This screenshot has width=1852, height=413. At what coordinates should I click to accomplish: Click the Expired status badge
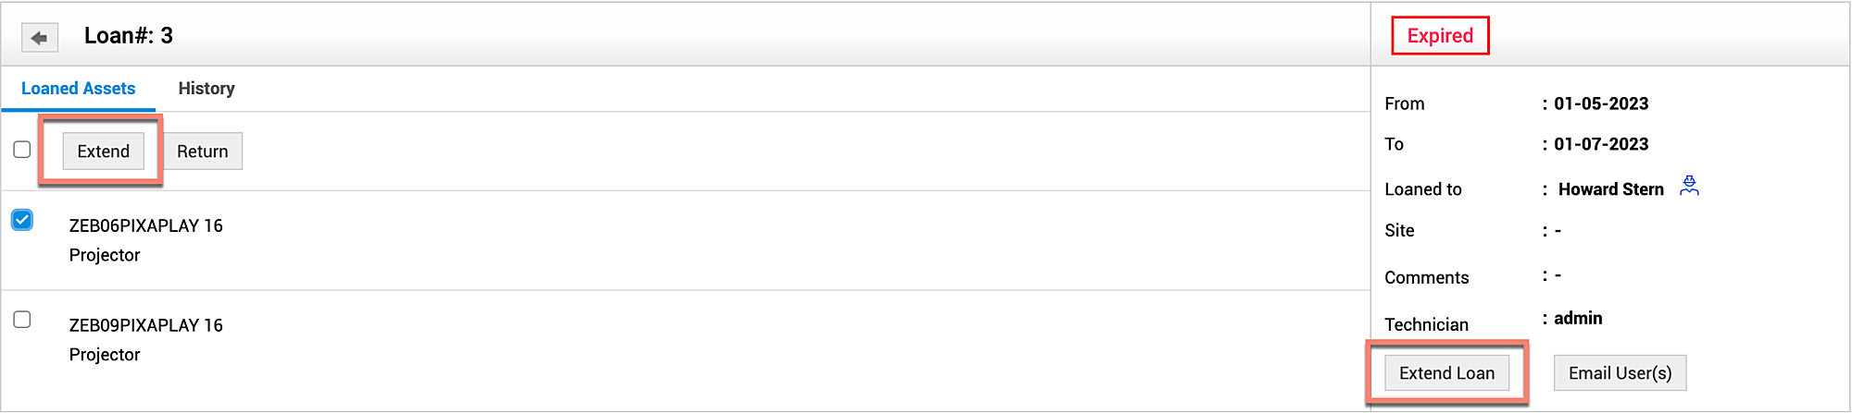[x=1440, y=36]
